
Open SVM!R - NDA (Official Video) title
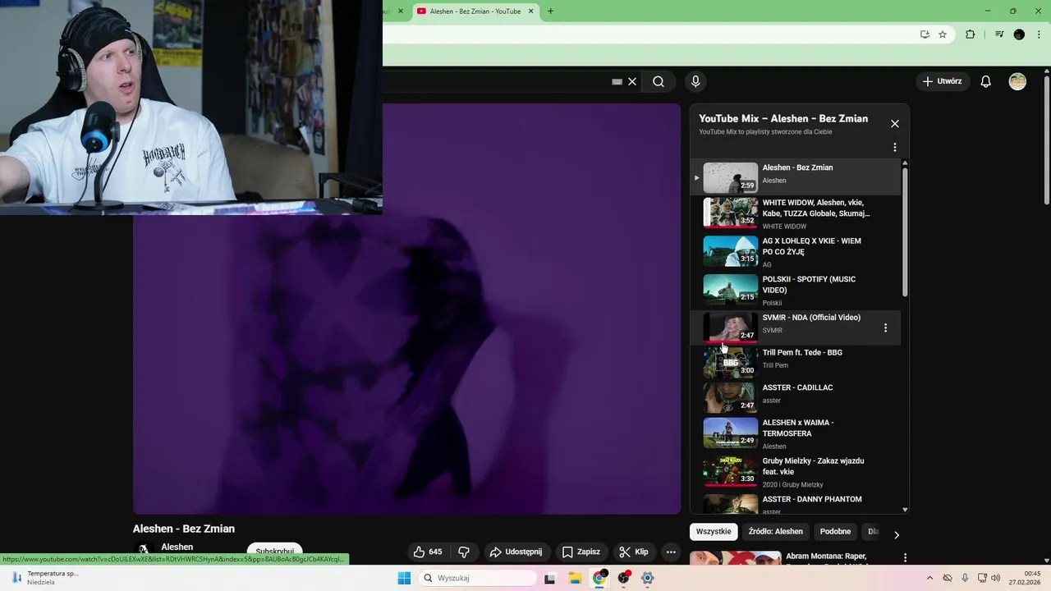(x=811, y=318)
